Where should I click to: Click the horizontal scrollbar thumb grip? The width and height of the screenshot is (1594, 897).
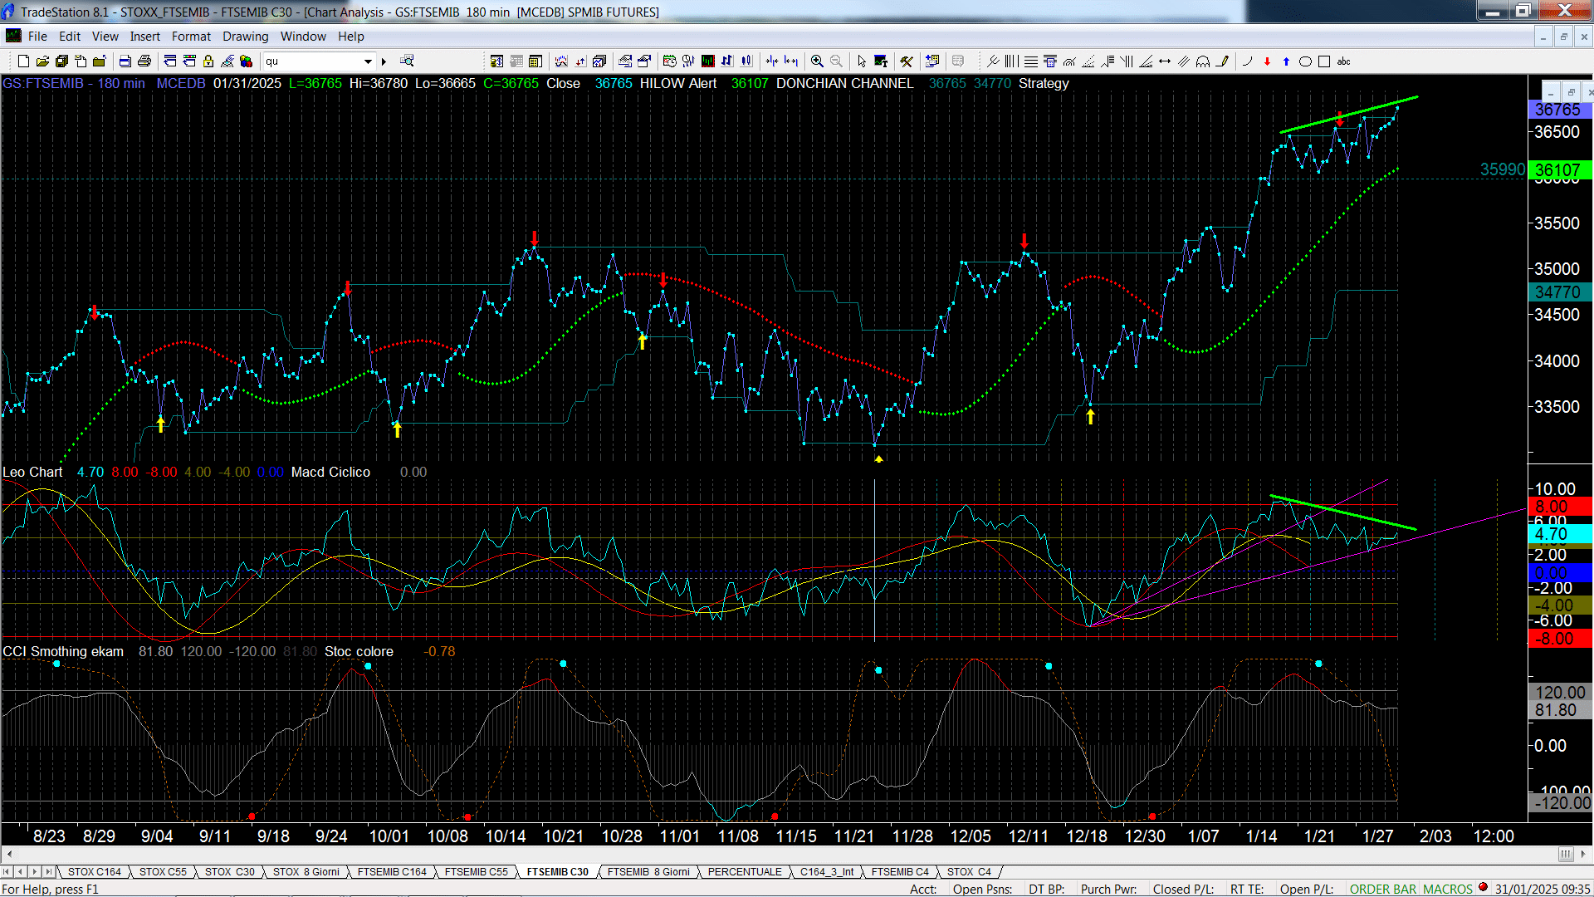pos(1566,854)
